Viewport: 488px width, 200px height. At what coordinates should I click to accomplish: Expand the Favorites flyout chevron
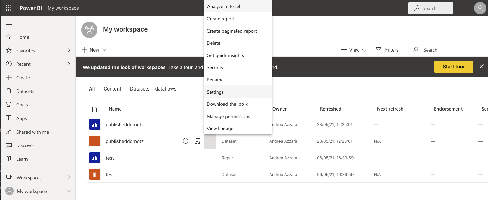69,50
